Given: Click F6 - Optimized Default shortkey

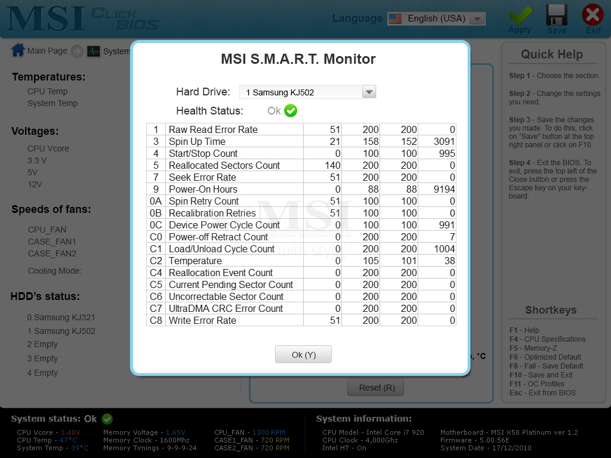Looking at the screenshot, I should [545, 357].
